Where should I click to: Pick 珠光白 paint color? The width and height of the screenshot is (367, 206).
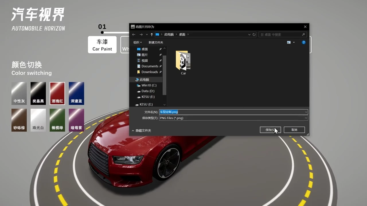point(38,120)
